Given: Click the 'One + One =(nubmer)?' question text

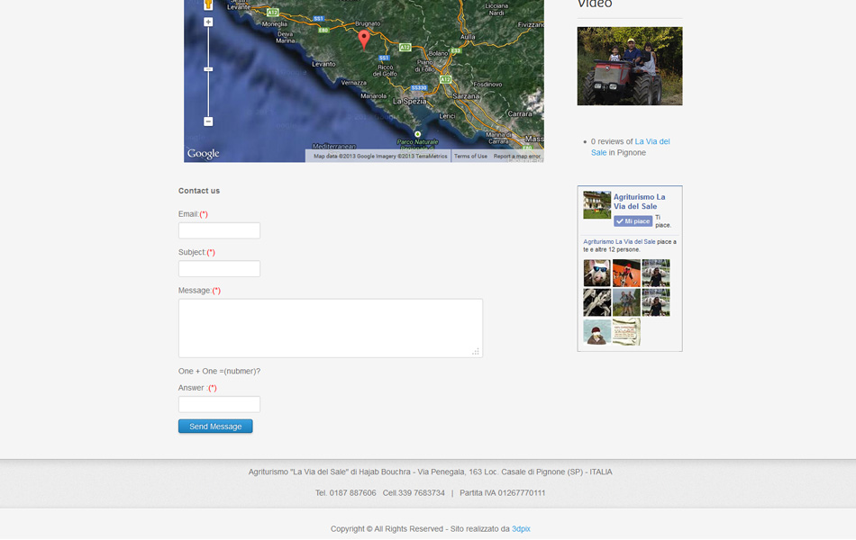Looking at the screenshot, I should click(219, 371).
